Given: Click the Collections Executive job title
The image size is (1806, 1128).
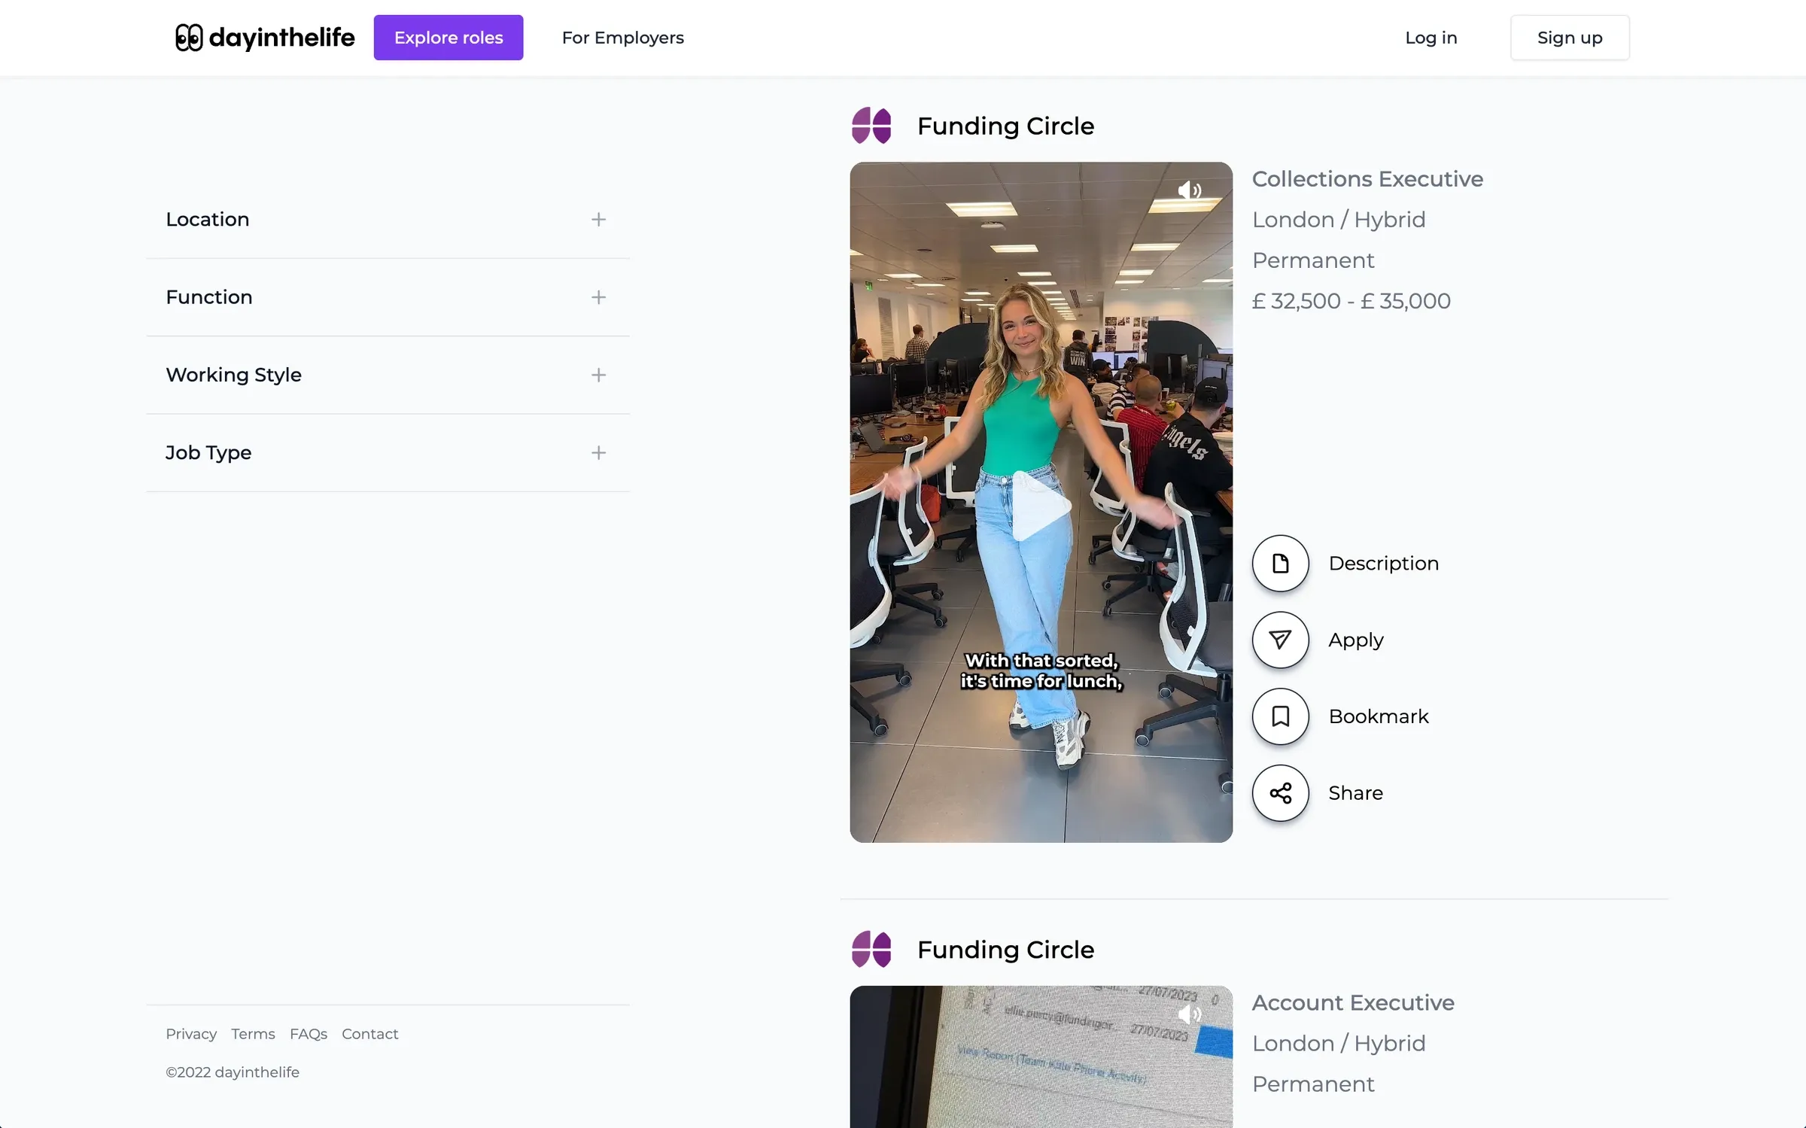Looking at the screenshot, I should coord(1367,179).
